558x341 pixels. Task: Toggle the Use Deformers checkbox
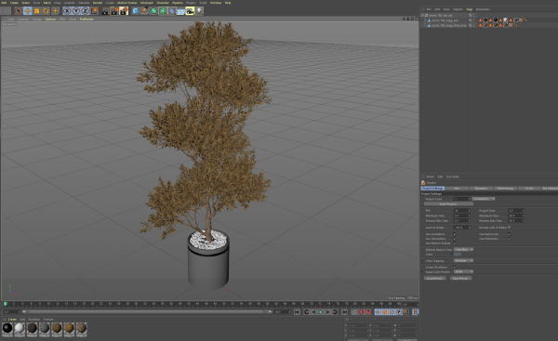coord(510,239)
